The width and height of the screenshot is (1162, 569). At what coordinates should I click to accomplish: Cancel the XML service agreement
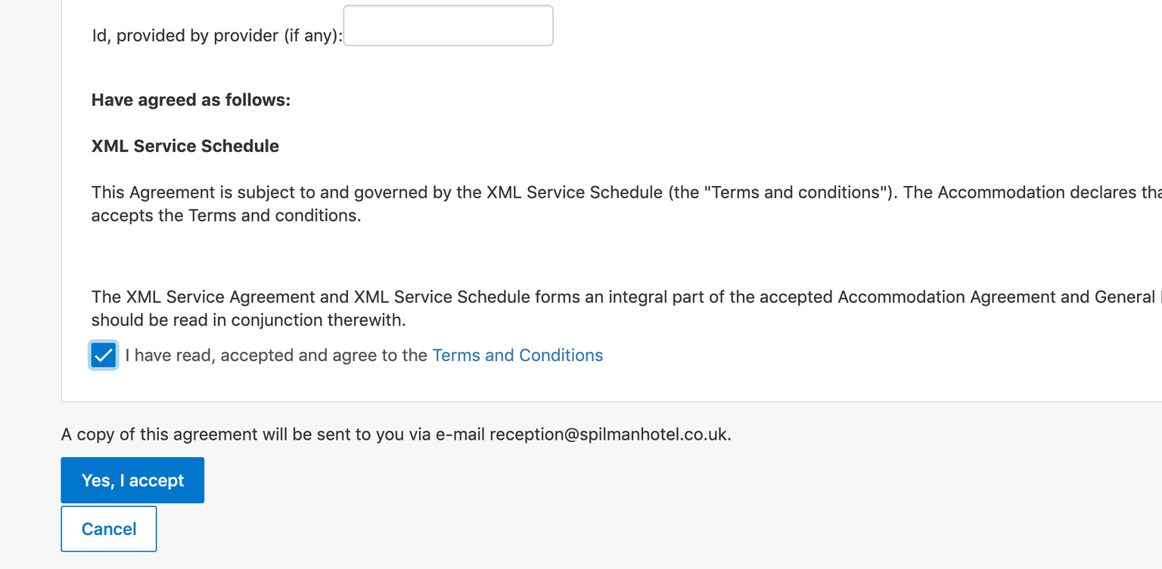109,529
